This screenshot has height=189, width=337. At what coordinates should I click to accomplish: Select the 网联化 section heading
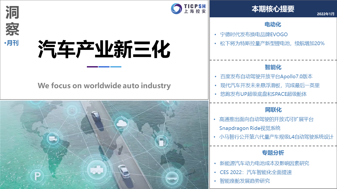point(273,110)
